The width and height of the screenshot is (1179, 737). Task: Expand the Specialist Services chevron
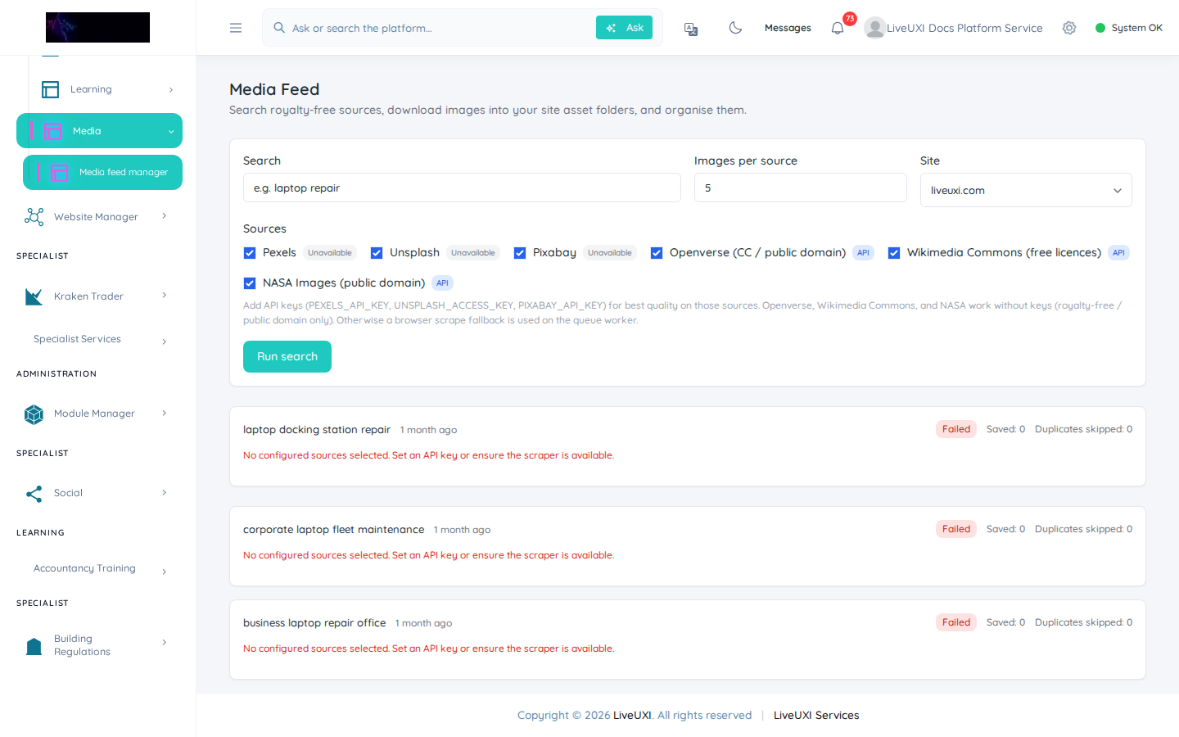[165, 341]
